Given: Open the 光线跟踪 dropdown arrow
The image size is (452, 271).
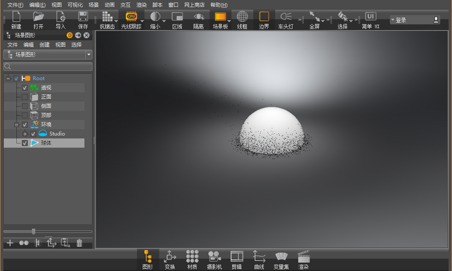Looking at the screenshot, I should (x=142, y=21).
